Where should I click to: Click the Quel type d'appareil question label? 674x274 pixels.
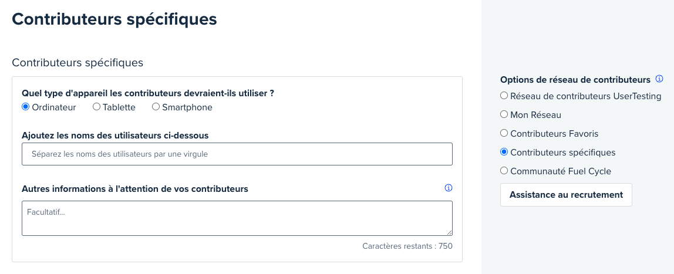(148, 93)
